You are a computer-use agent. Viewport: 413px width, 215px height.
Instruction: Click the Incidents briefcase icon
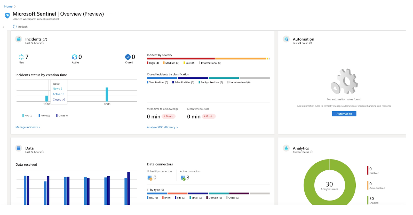[x=19, y=39]
